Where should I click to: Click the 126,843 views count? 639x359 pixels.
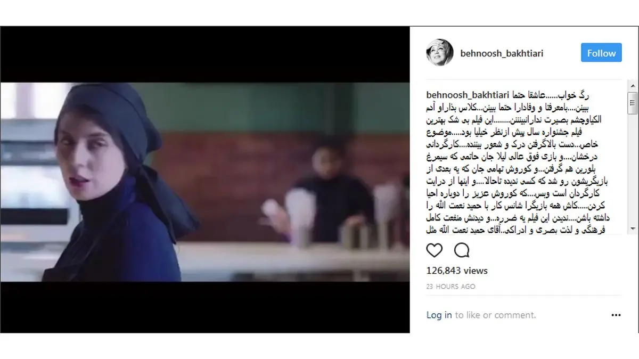(457, 271)
